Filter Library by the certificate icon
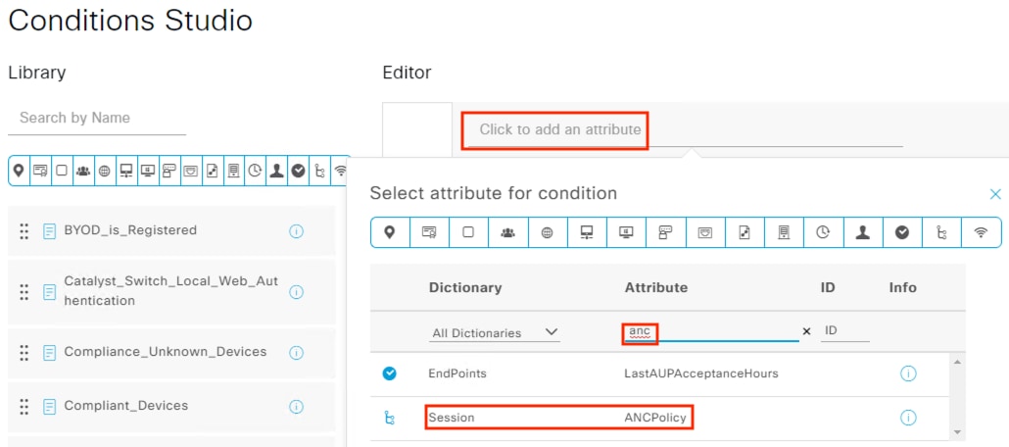The height and width of the screenshot is (447, 1009). pos(40,171)
